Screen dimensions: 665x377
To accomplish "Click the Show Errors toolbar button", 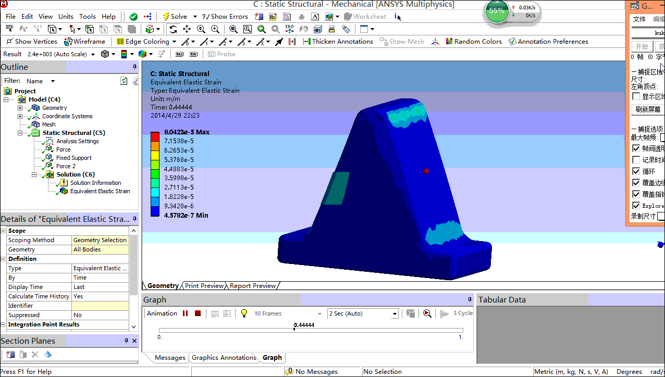I will pyautogui.click(x=225, y=17).
